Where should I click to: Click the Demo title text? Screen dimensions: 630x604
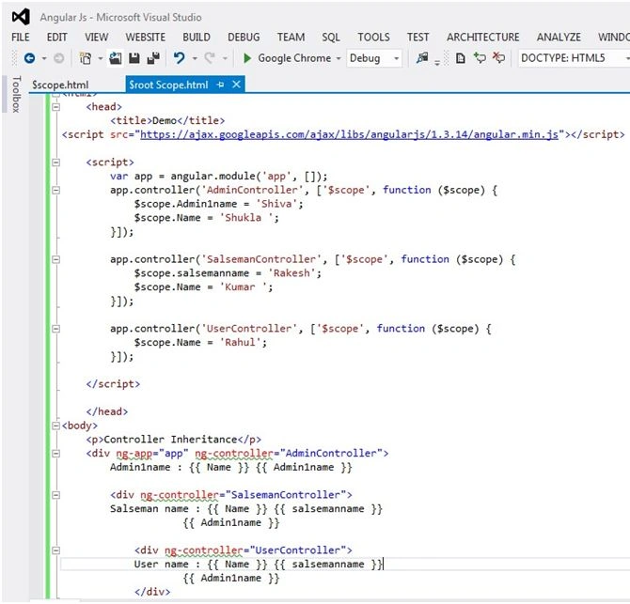tap(165, 121)
